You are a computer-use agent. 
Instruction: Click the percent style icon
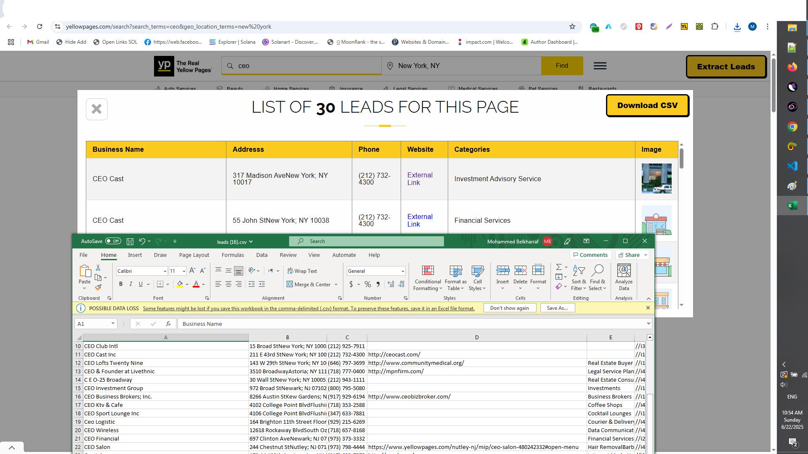pos(367,285)
